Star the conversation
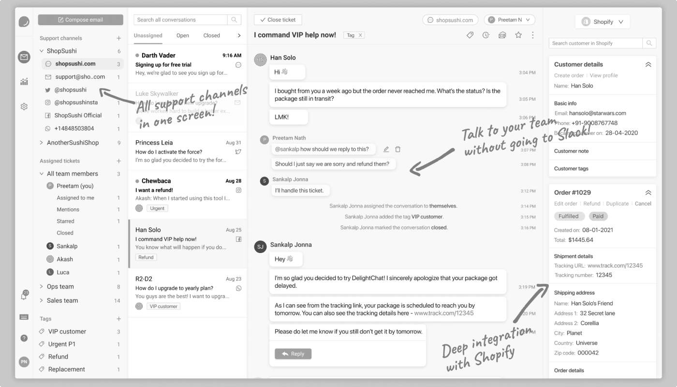677x387 pixels. click(518, 35)
